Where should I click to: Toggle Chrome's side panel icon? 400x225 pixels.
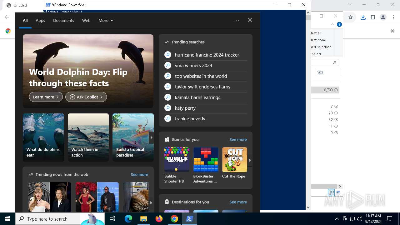[373, 17]
